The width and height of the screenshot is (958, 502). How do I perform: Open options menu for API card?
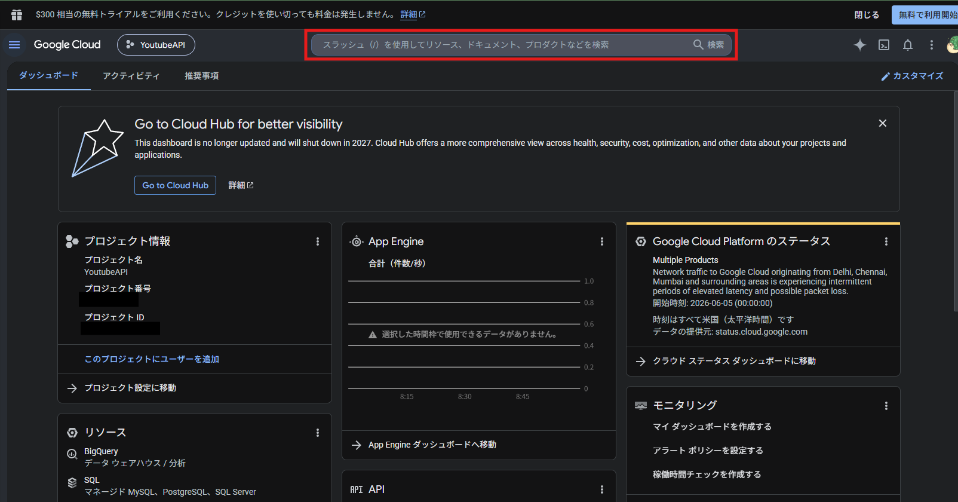point(602,489)
